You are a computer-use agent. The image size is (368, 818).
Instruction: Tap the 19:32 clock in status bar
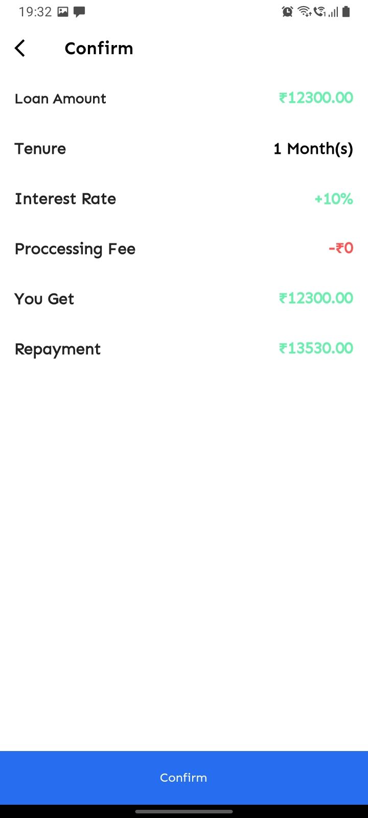pos(35,12)
